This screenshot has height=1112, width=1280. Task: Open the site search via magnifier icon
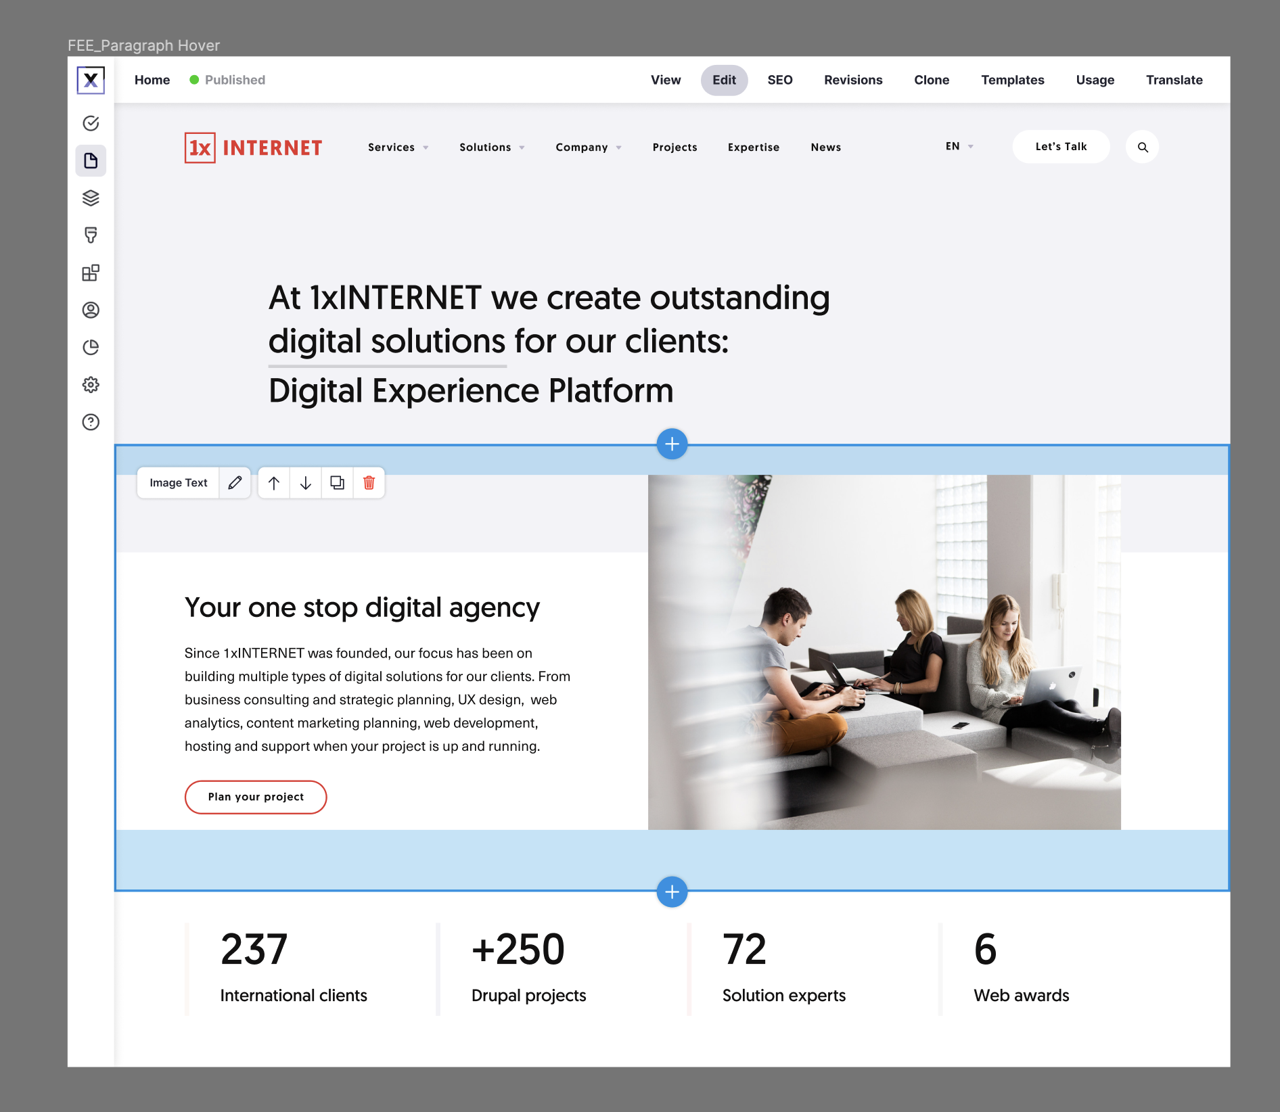point(1142,146)
